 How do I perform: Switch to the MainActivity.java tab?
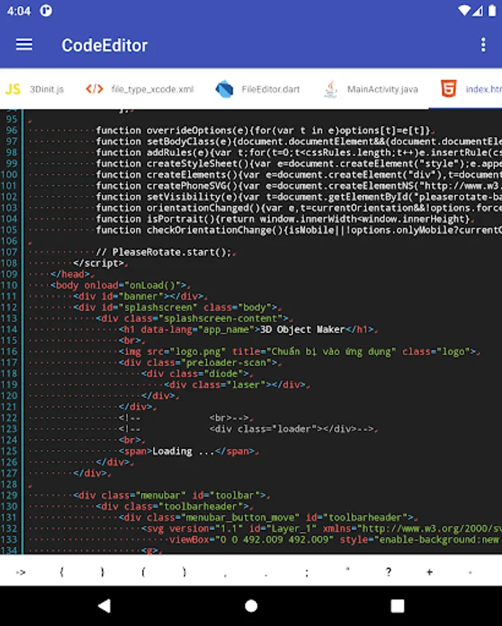(x=370, y=89)
